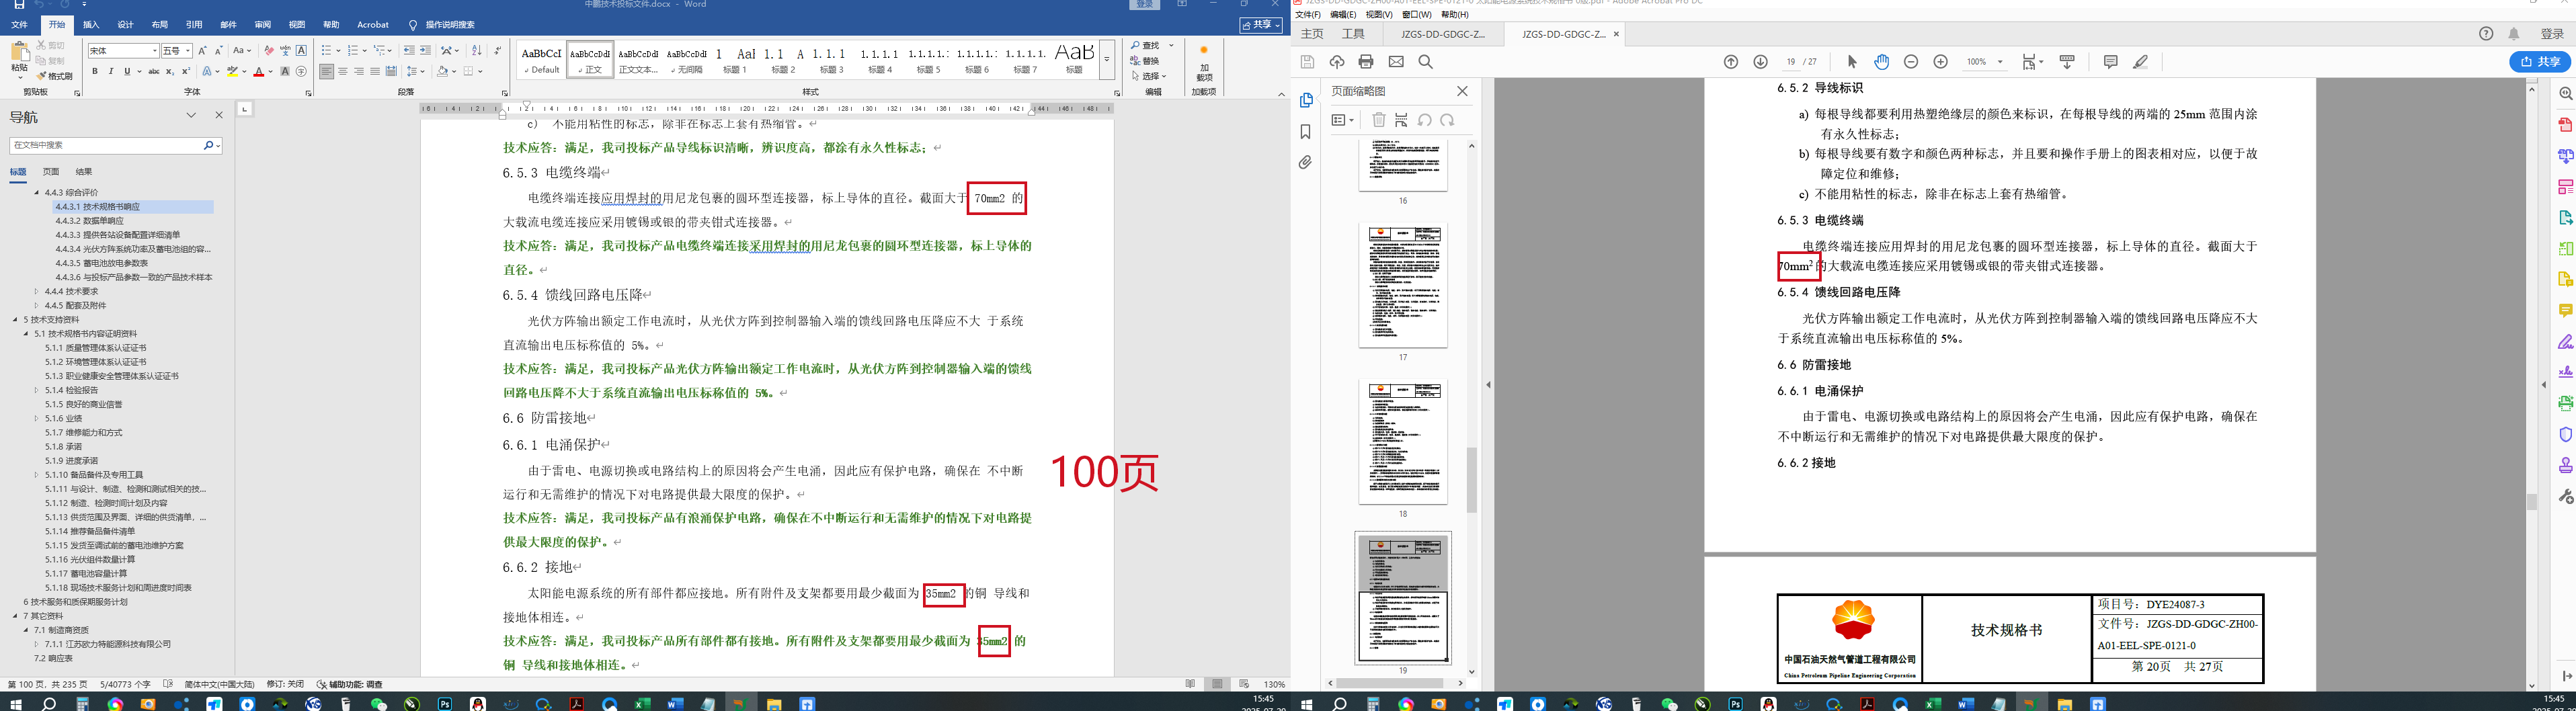This screenshot has height=711, width=2576.
Task: Justify text in Word ribbon
Action: [x=375, y=72]
